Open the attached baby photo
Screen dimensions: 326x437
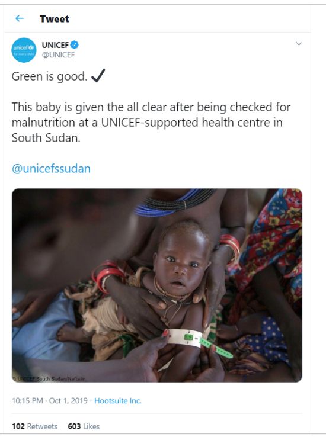click(156, 285)
